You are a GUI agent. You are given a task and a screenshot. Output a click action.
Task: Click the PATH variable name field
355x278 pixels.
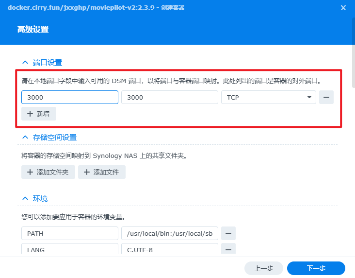[x=70, y=233]
